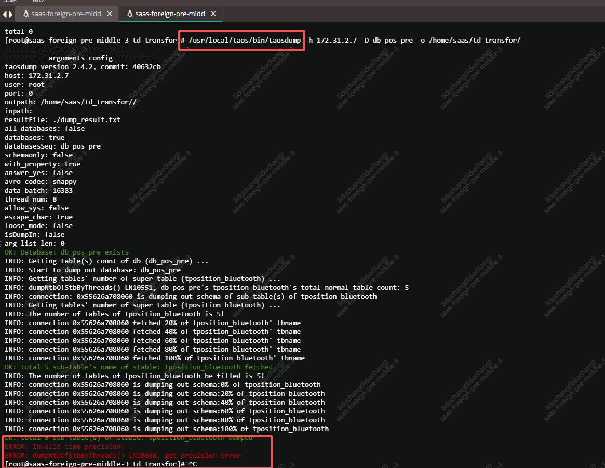The image size is (605, 468).
Task: Switch to the first saas-foreign-pre-midd tab
Action: tap(66, 14)
